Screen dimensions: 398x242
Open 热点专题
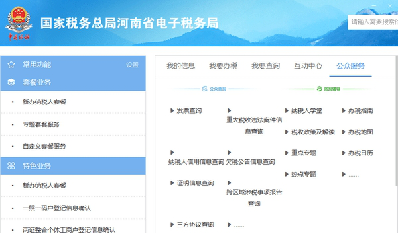(x=304, y=174)
